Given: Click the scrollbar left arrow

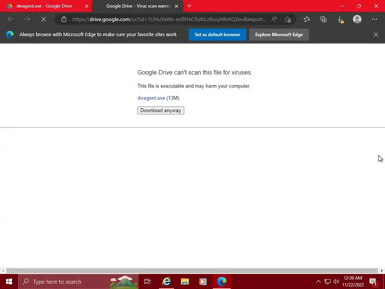Looking at the screenshot, I should click(3, 271).
